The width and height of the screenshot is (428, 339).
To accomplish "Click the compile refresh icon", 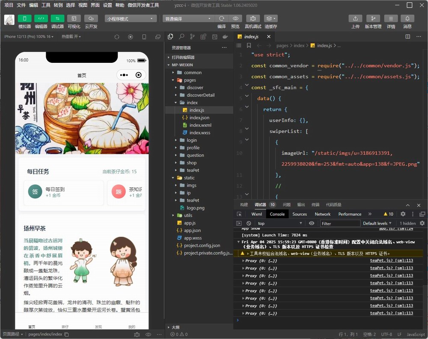I will (221, 18).
